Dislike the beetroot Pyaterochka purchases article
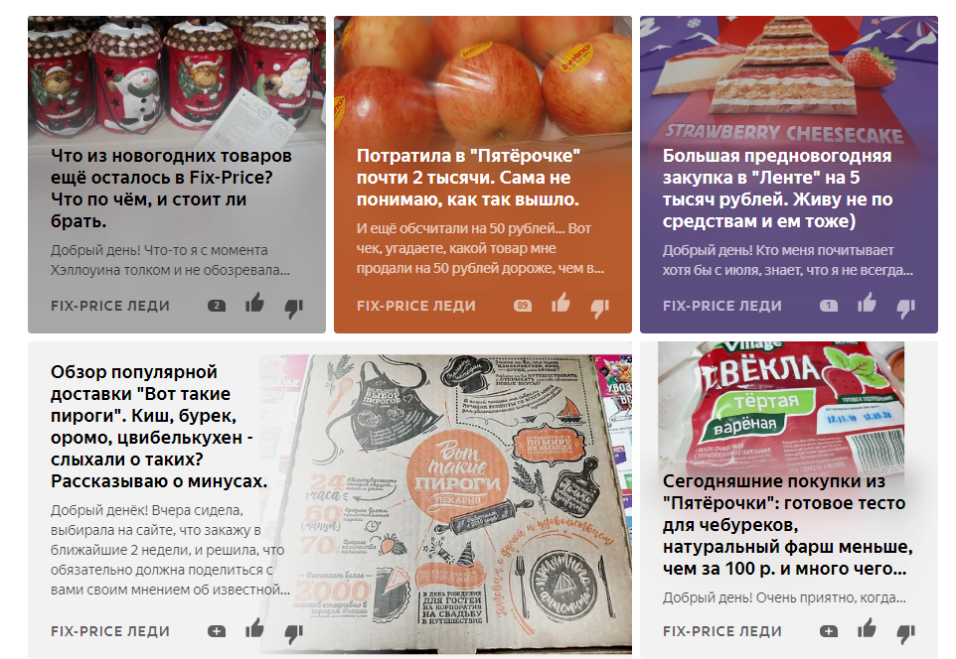Viewport: 956px width, 659px height. point(906,633)
